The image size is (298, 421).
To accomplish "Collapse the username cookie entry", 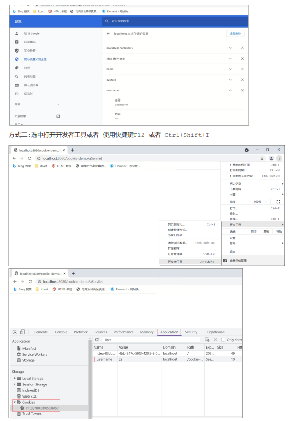I will click(230, 90).
